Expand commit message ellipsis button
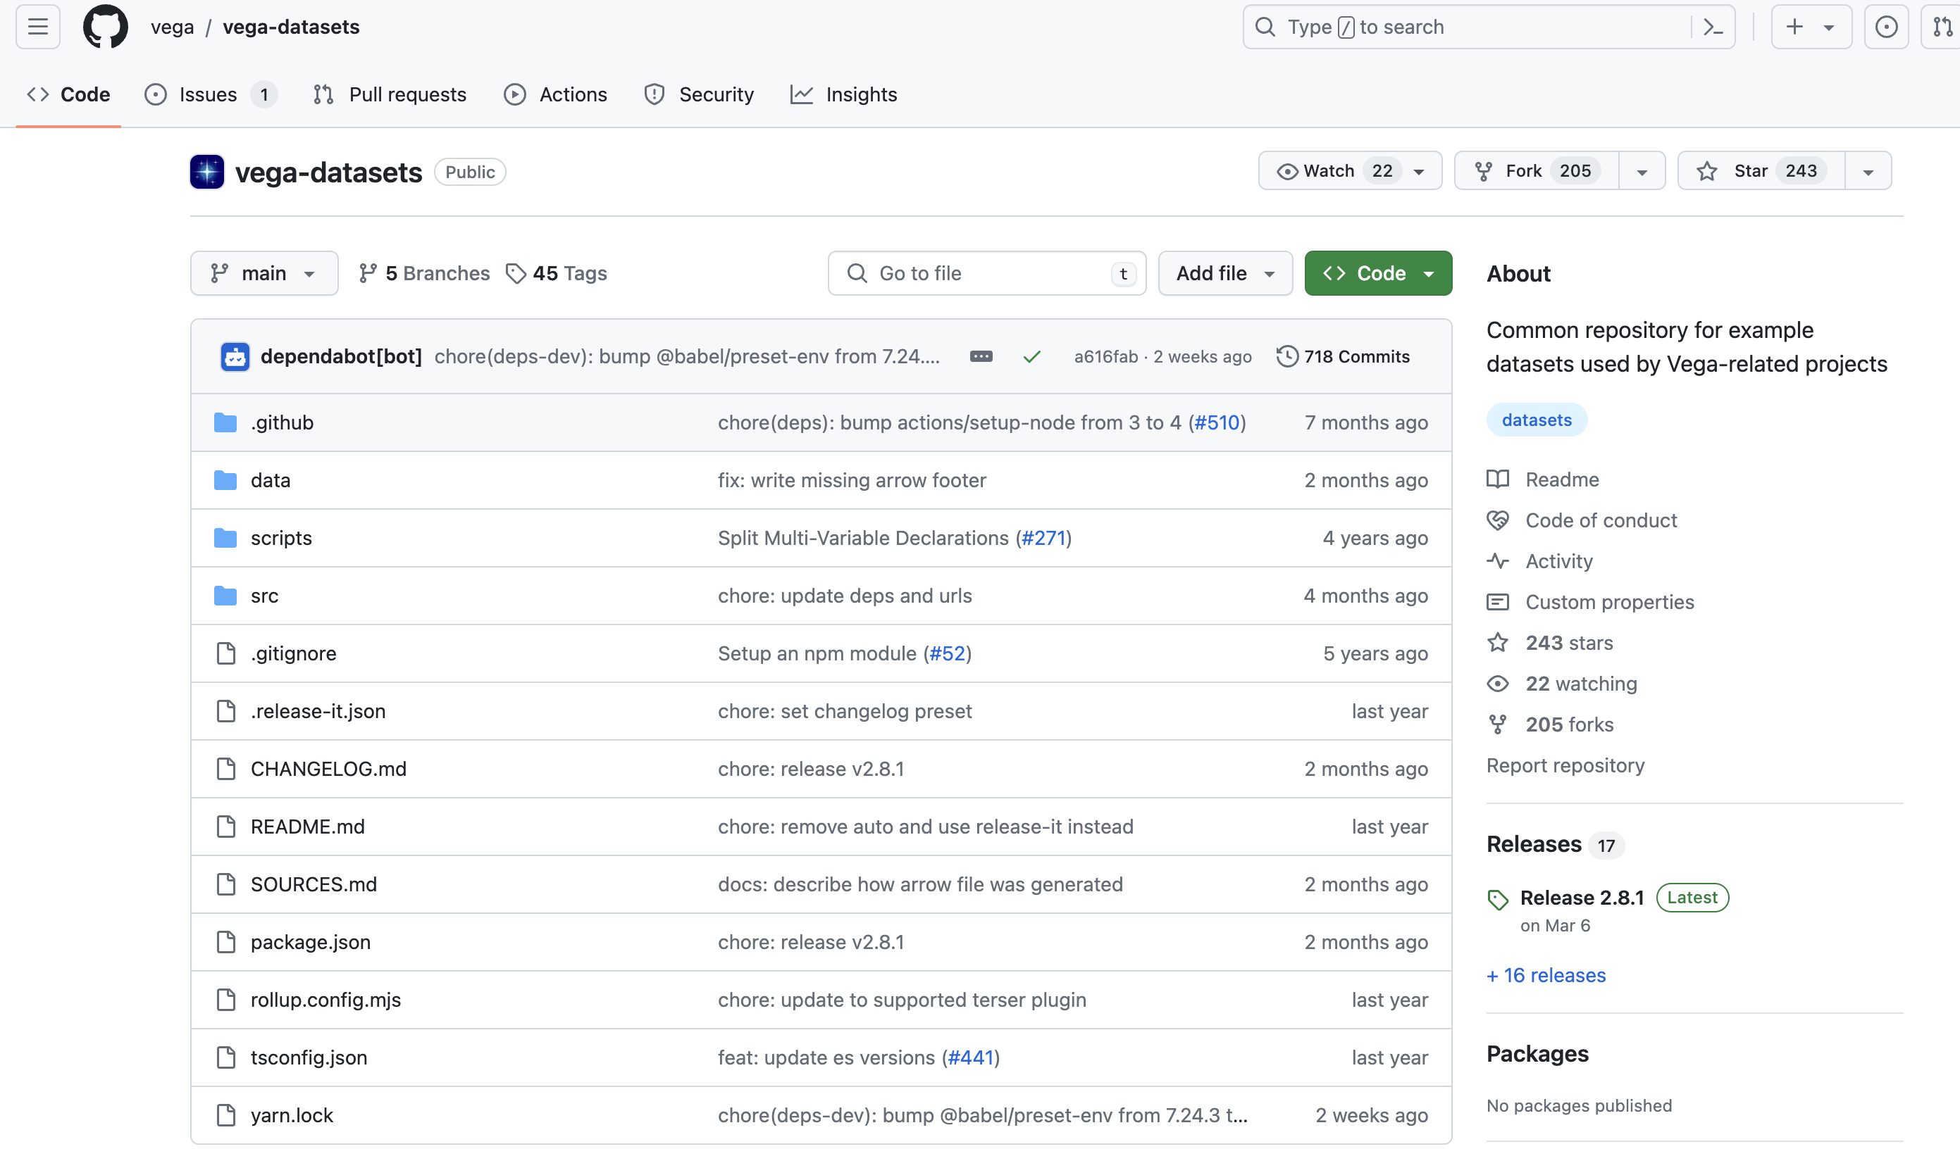 coord(981,357)
